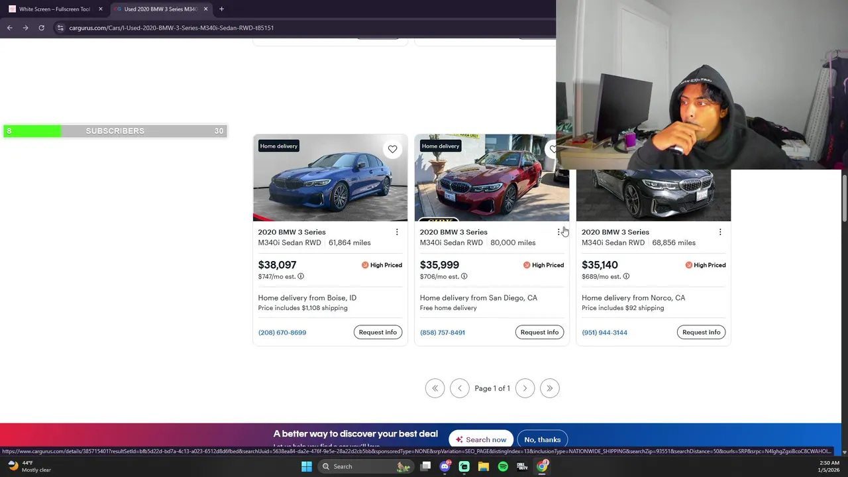The image size is (848, 477).
Task: Close the Used 2020 BMW 3 Series tab
Action: click(205, 9)
